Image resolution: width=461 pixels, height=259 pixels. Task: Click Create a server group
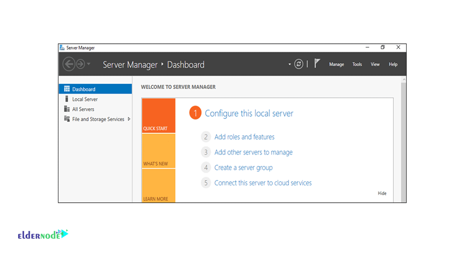(244, 167)
